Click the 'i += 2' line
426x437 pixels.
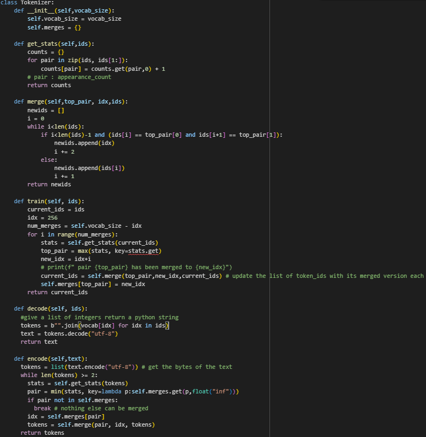point(64,151)
